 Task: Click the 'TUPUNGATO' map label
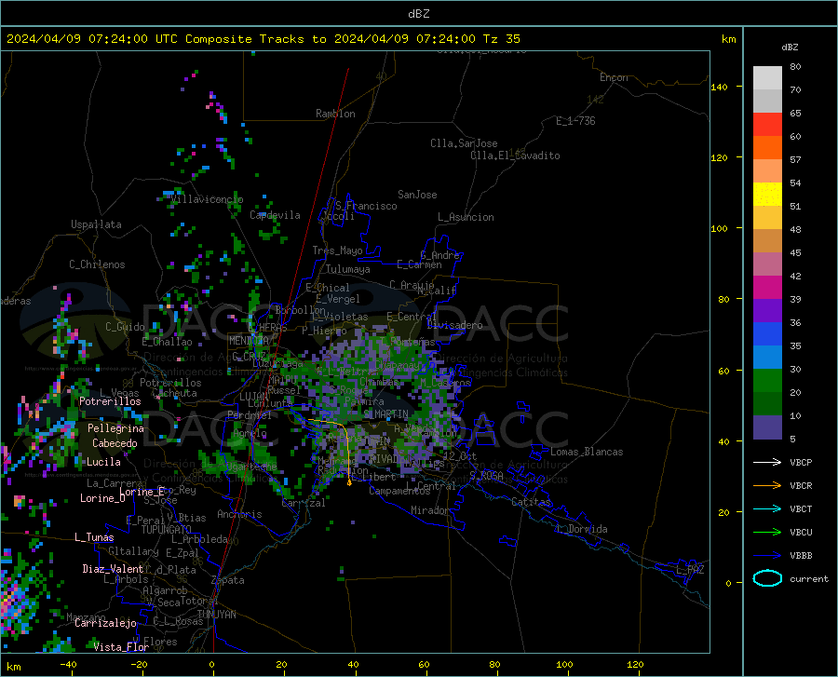click(167, 530)
